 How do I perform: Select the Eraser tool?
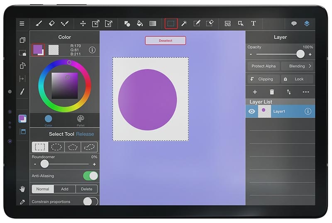tap(51, 23)
